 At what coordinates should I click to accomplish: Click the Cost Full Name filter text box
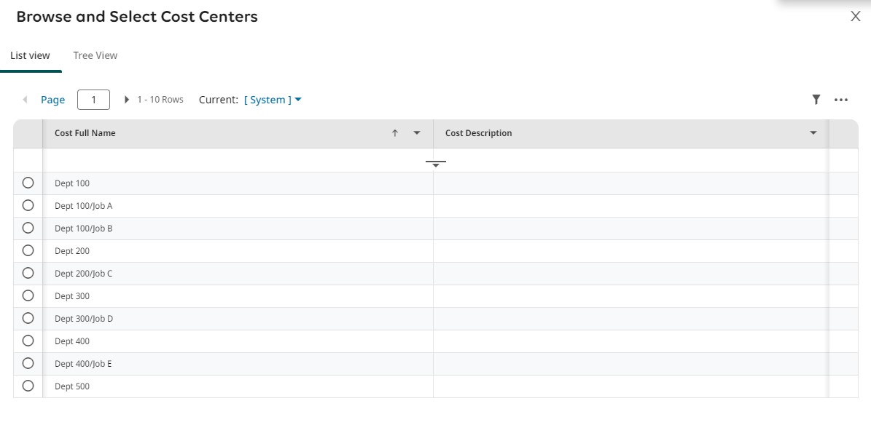233,161
